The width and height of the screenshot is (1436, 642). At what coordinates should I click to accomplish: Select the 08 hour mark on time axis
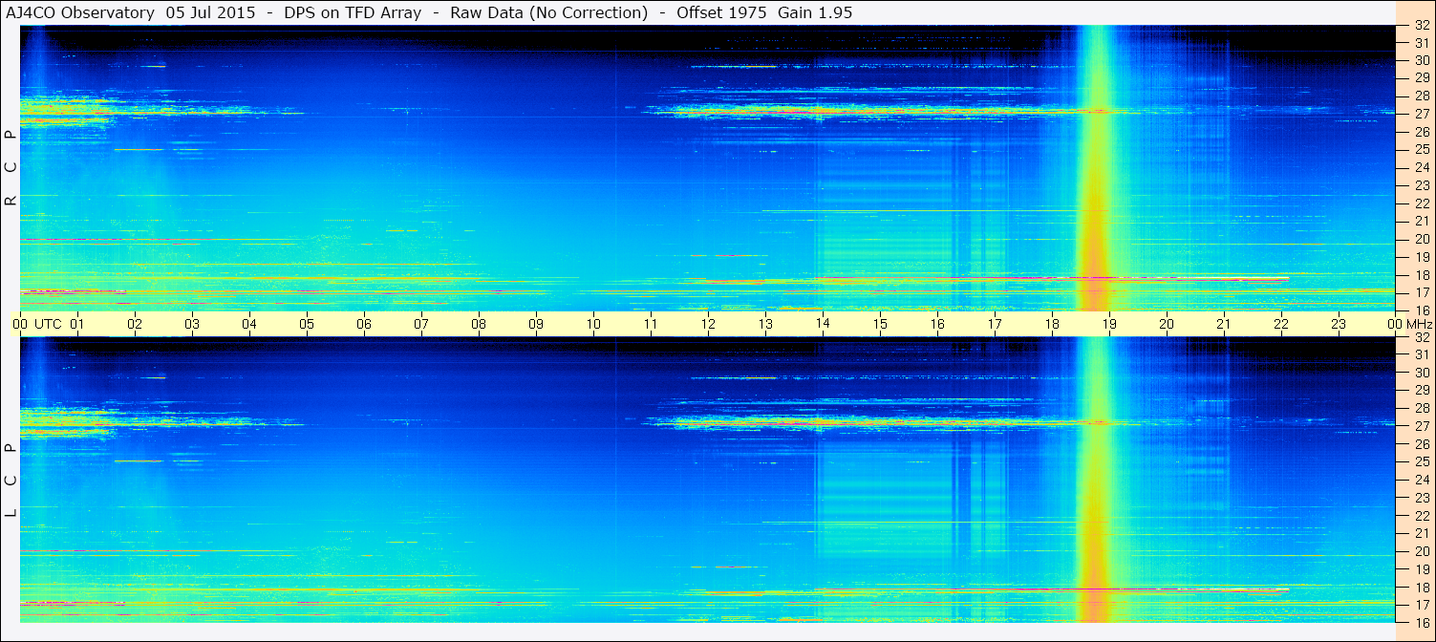point(479,324)
